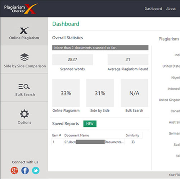The image size is (180, 180).
Task: Click the Saved Reports heading
Action: point(66,124)
